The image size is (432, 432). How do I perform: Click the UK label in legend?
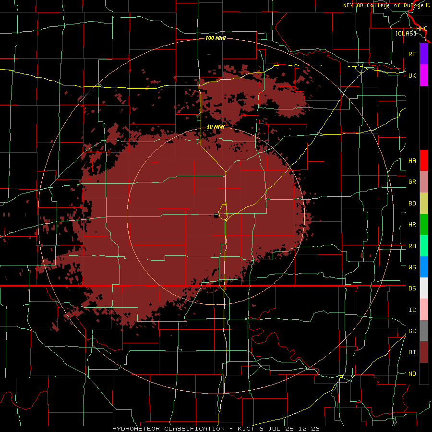pos(412,75)
